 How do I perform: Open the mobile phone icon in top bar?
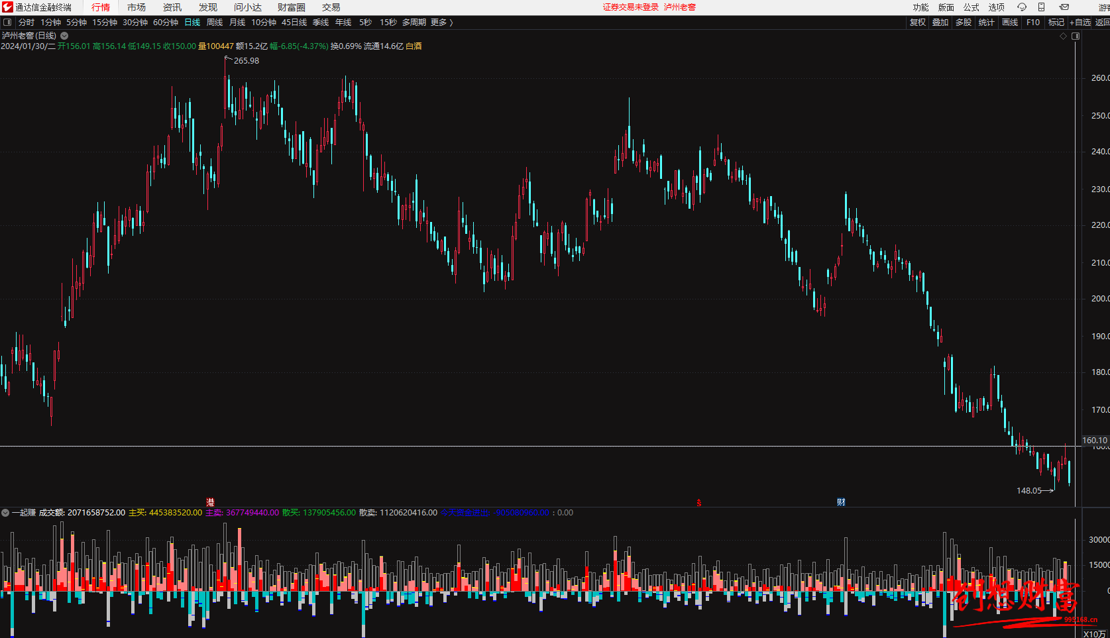pyautogui.click(x=1041, y=7)
